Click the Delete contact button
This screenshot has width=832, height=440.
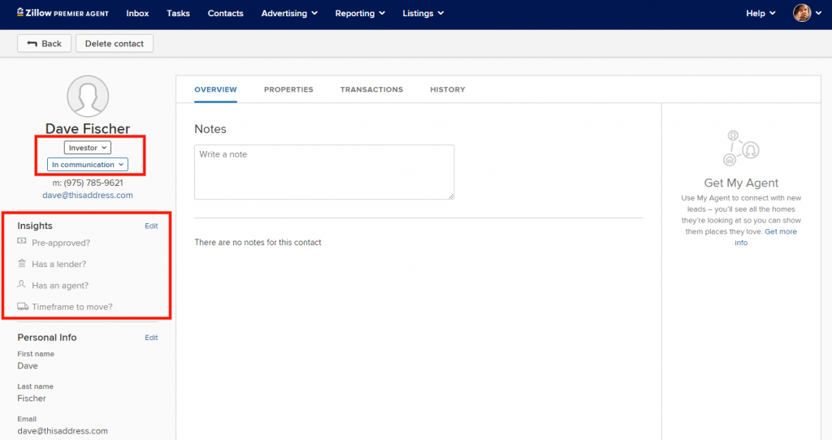click(x=115, y=44)
